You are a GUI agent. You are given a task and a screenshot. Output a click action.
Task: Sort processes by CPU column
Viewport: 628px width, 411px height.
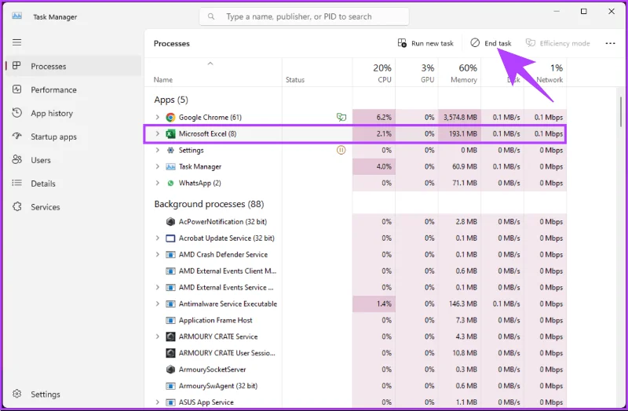point(374,73)
